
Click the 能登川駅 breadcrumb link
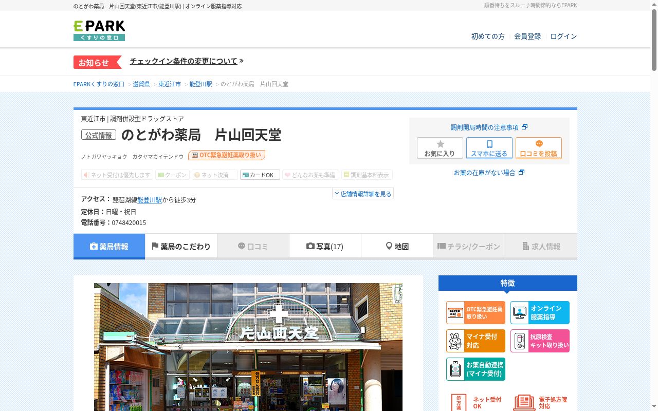[x=200, y=84]
